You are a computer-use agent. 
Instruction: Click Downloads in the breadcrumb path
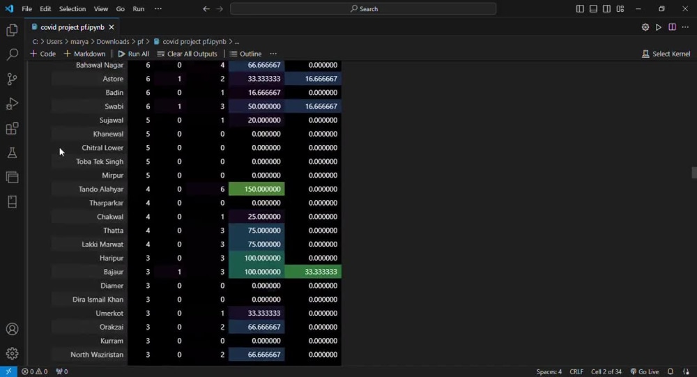tap(113, 41)
